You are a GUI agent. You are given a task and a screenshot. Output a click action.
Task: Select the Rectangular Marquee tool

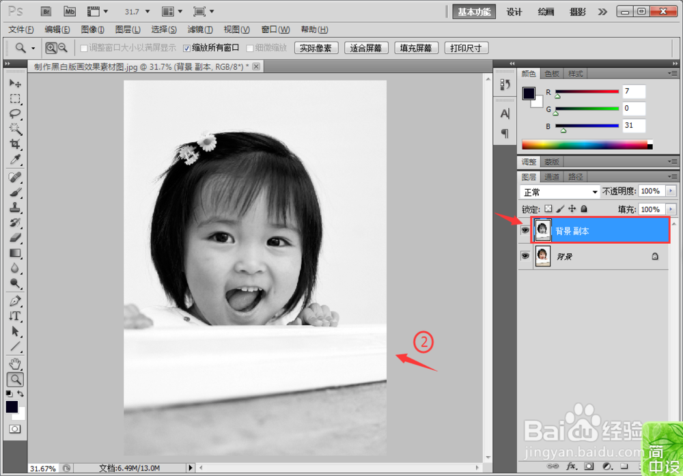point(15,99)
